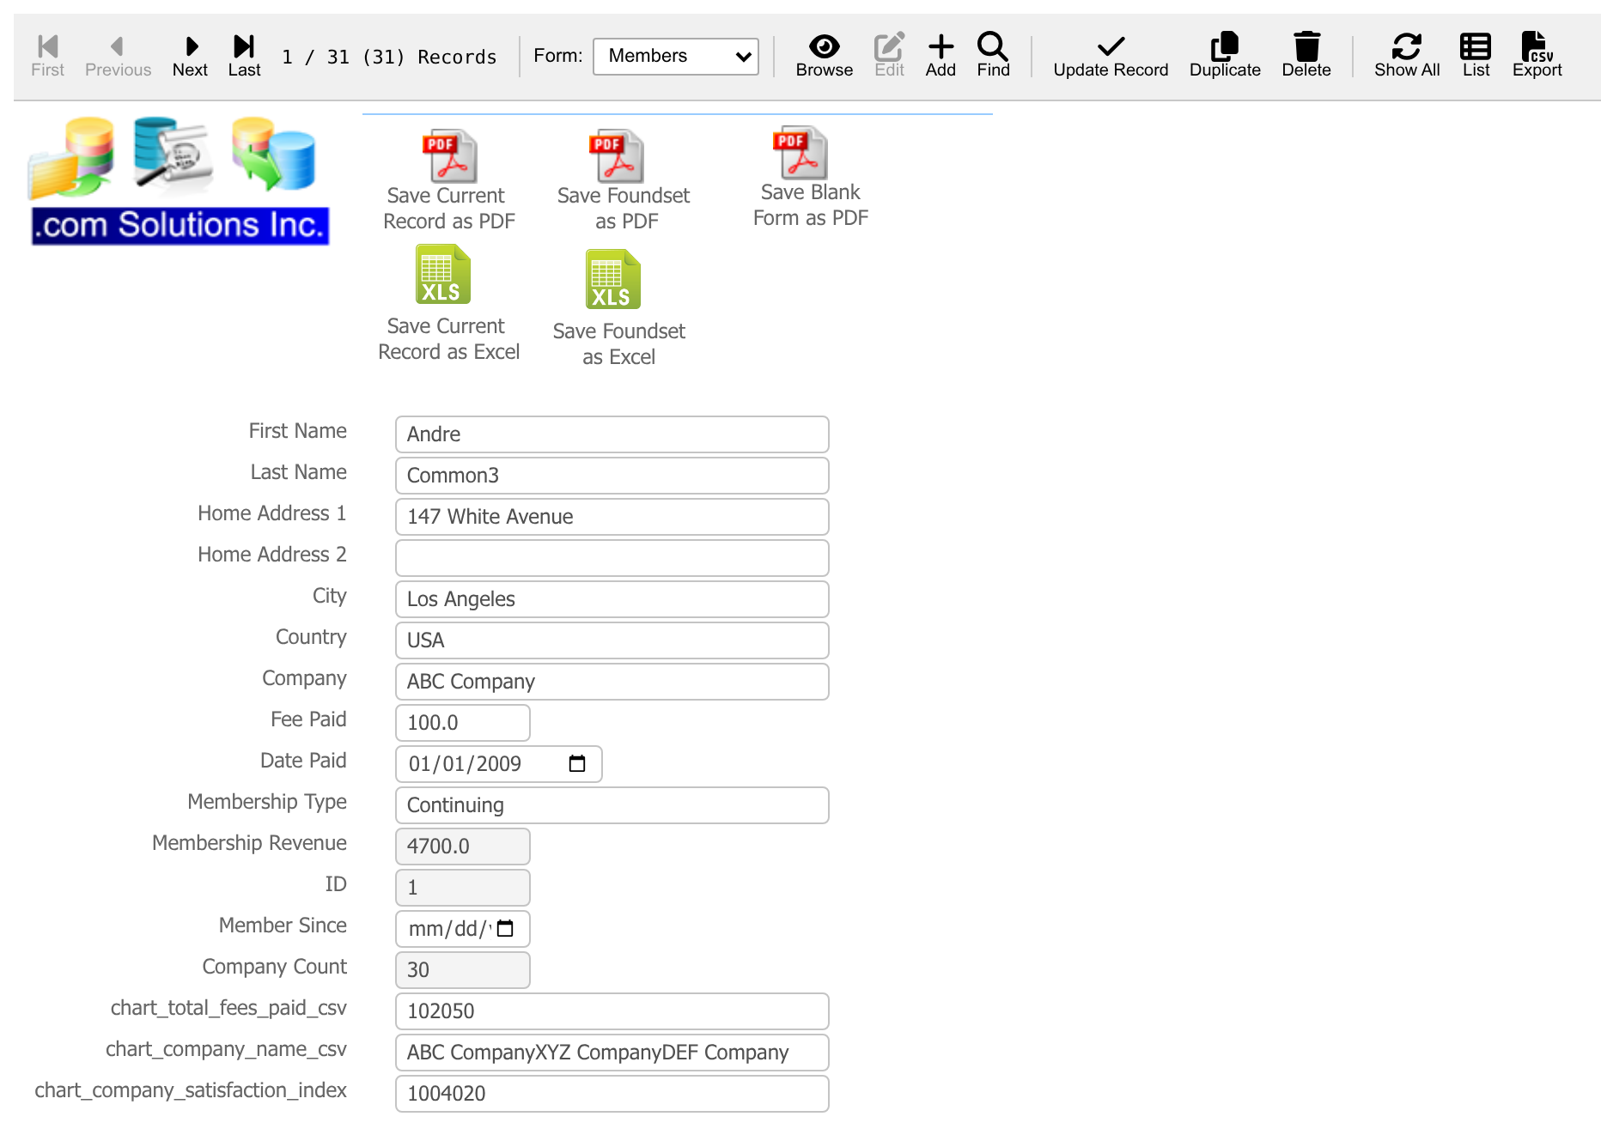Go to the Next record
1601x1147 pixels.
coord(190,56)
